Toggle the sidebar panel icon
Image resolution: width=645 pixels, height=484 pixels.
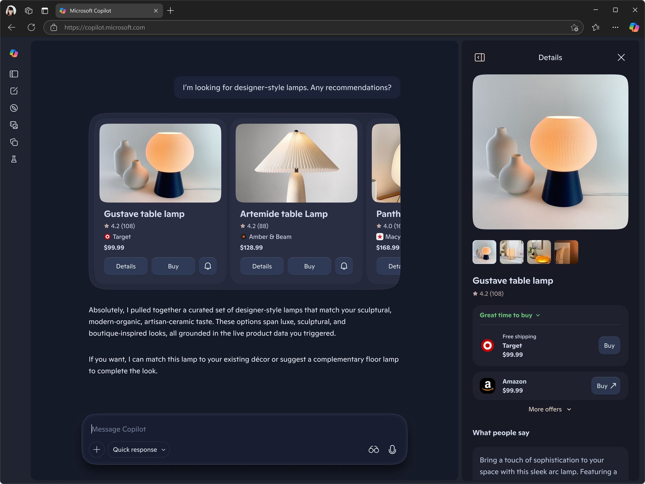point(14,74)
